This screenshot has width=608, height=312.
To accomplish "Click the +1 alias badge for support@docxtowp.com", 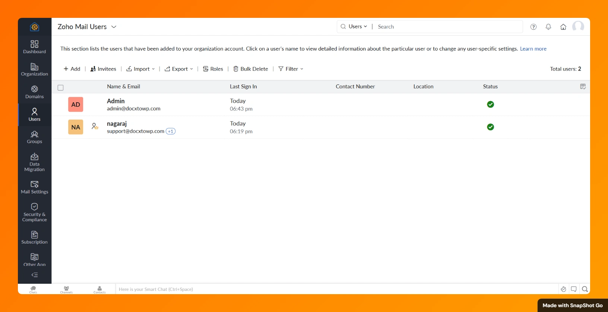I will click(x=171, y=131).
